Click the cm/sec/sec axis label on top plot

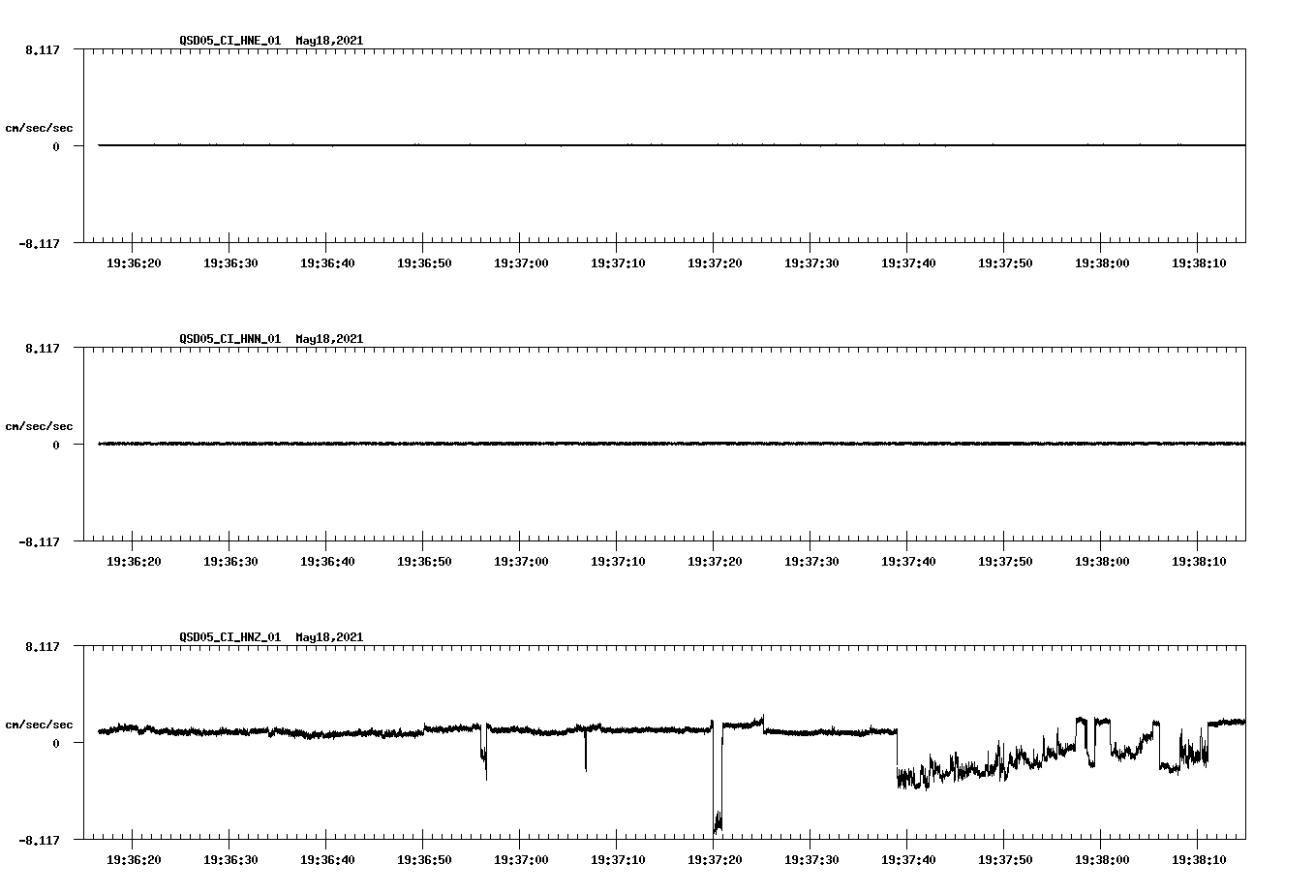(x=40, y=126)
